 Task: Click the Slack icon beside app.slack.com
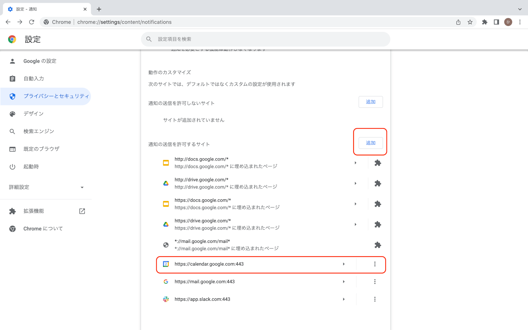tap(166, 299)
